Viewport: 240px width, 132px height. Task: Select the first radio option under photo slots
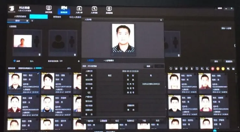click(15, 61)
